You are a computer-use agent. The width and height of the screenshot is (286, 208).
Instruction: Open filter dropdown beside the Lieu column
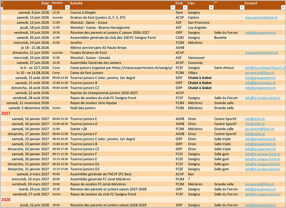point(242,7)
